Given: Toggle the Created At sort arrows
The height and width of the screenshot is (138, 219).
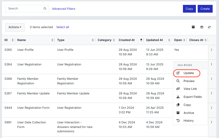Looking at the screenshot, I should [141, 40].
